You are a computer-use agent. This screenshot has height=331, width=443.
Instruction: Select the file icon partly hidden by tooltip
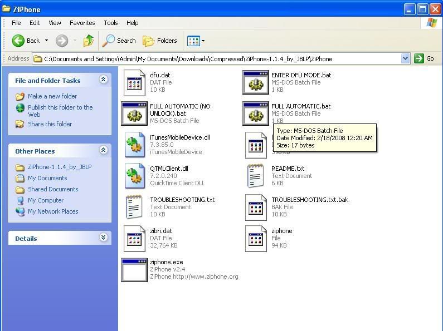coord(256,145)
